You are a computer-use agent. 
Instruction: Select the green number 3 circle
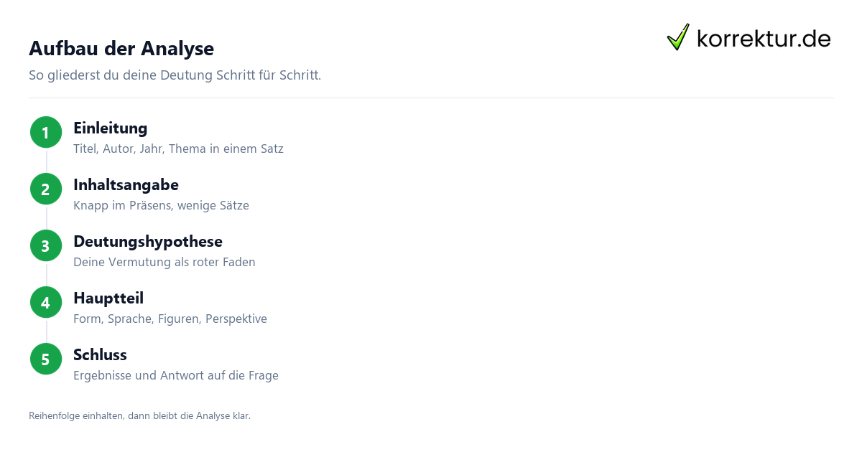coord(46,246)
